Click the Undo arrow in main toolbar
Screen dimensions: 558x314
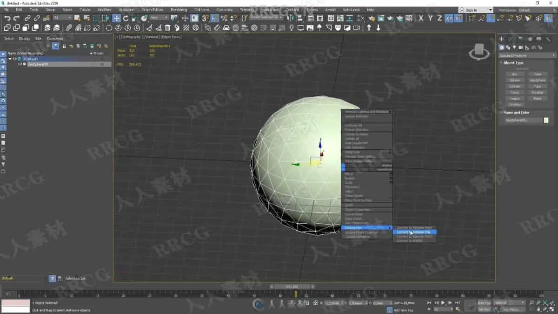(x=7, y=18)
